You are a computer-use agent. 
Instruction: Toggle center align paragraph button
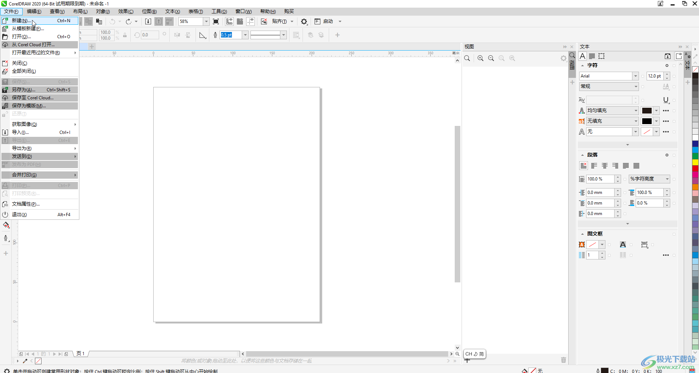coord(605,166)
